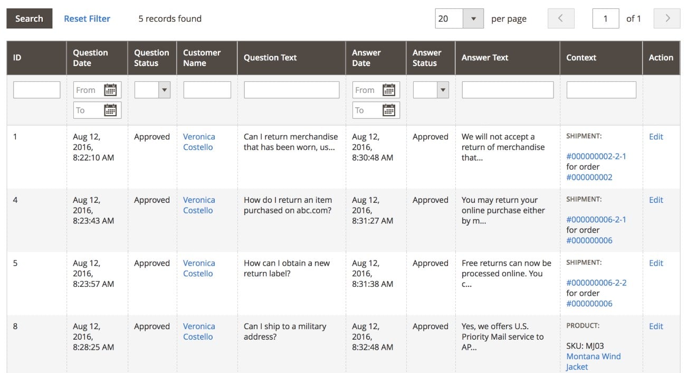This screenshot has width=687, height=373.
Task: Edit the question with ID 4
Action: coord(656,200)
